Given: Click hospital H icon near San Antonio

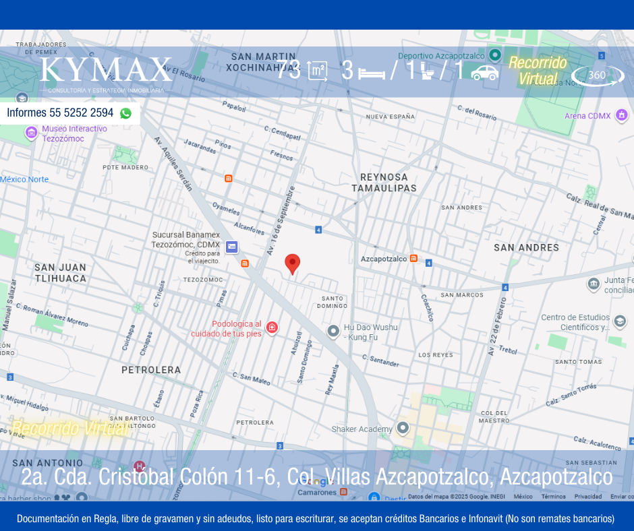Looking at the screenshot, I should (139, 466).
